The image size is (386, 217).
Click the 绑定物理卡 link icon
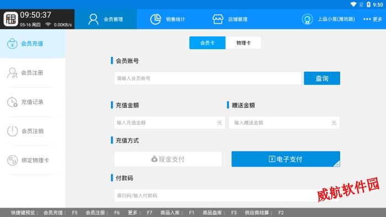(x=12, y=160)
